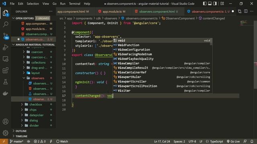Open Remote Explorer icon in activity bar
This screenshot has width=257, height=144.
coord(5,59)
